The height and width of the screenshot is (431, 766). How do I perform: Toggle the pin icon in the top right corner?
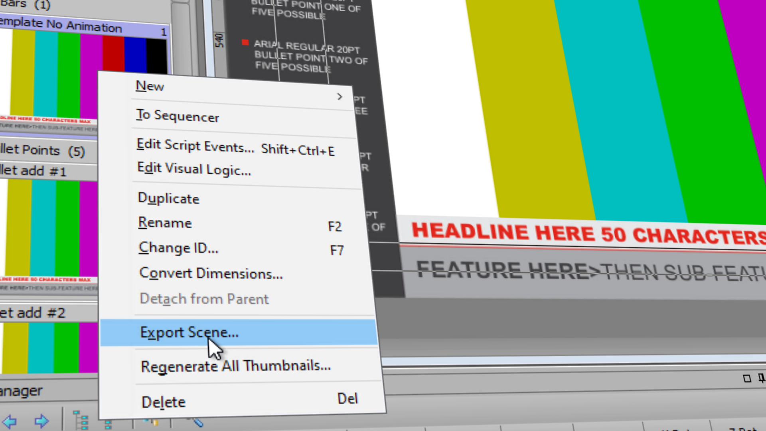click(761, 378)
